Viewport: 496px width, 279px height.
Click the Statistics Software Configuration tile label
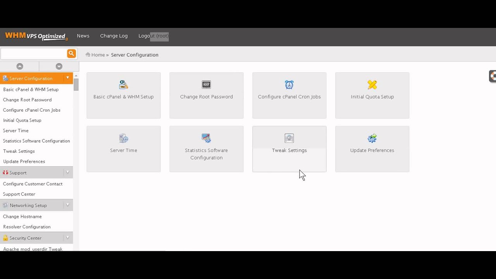[x=207, y=154]
